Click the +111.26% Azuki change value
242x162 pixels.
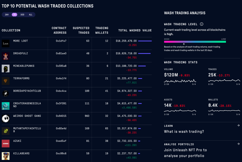(x=131, y=145)
